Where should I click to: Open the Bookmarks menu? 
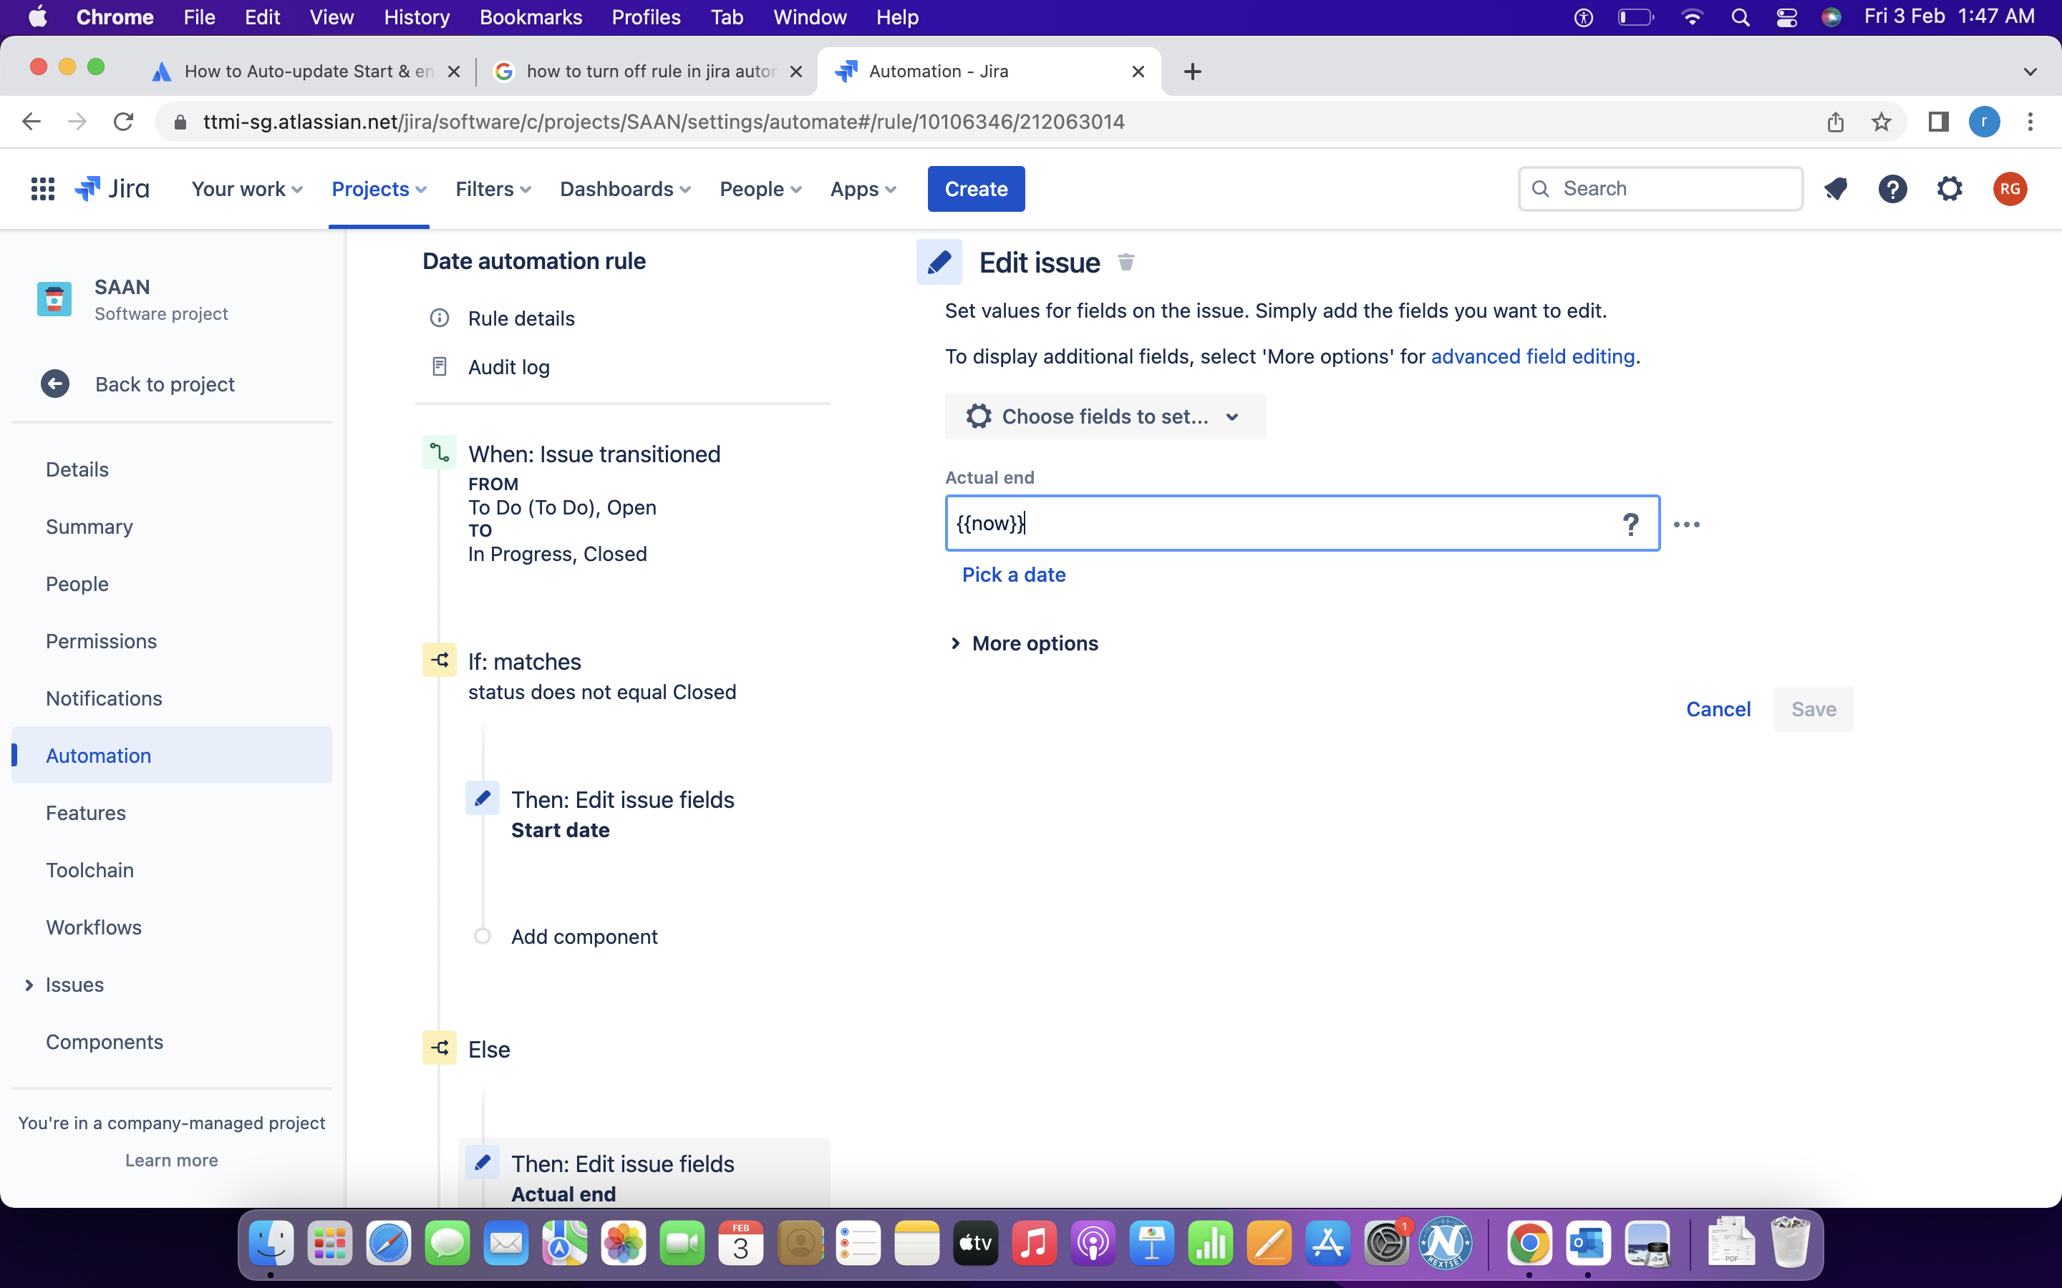pyautogui.click(x=531, y=17)
